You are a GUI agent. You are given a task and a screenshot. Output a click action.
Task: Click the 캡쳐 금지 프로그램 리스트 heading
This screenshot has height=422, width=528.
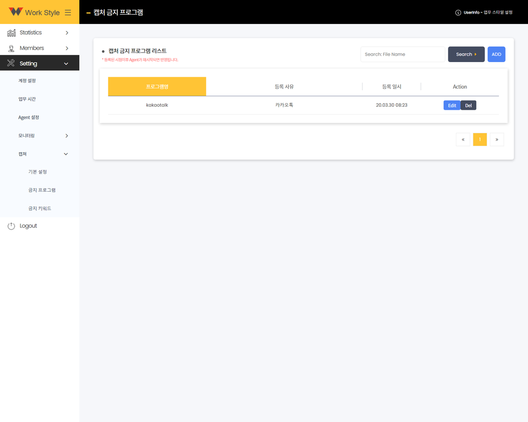(137, 51)
